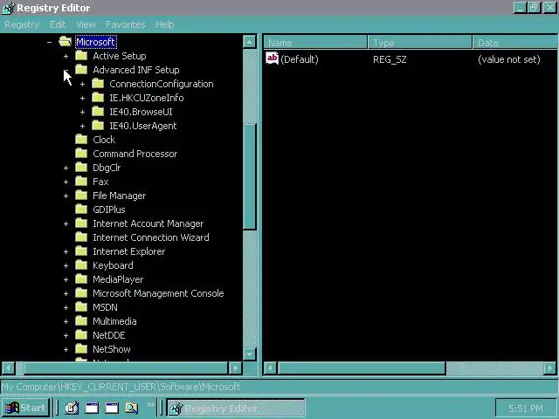This screenshot has height=419, width=559.
Task: Expand the MSDN key
Action: pos(66,307)
